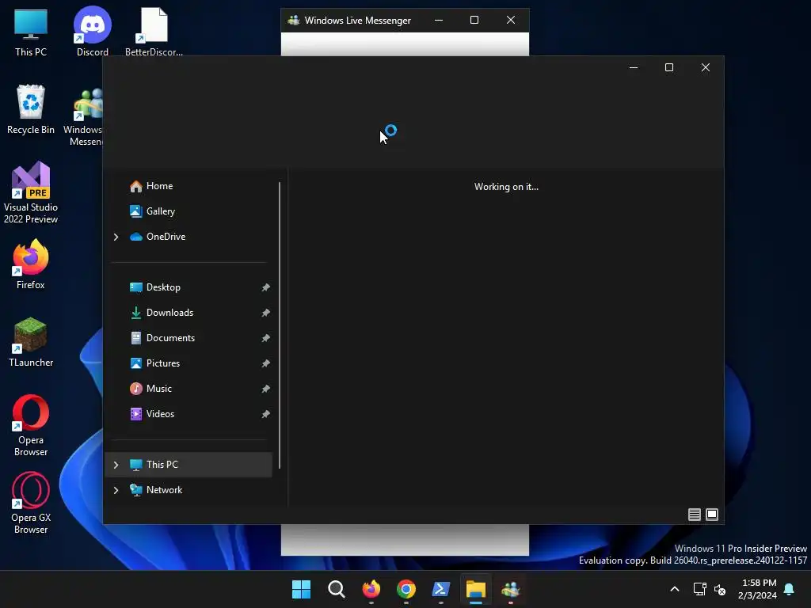Viewport: 811px width, 608px height.
Task: Click the Pictures icon in sidebar
Action: click(136, 363)
